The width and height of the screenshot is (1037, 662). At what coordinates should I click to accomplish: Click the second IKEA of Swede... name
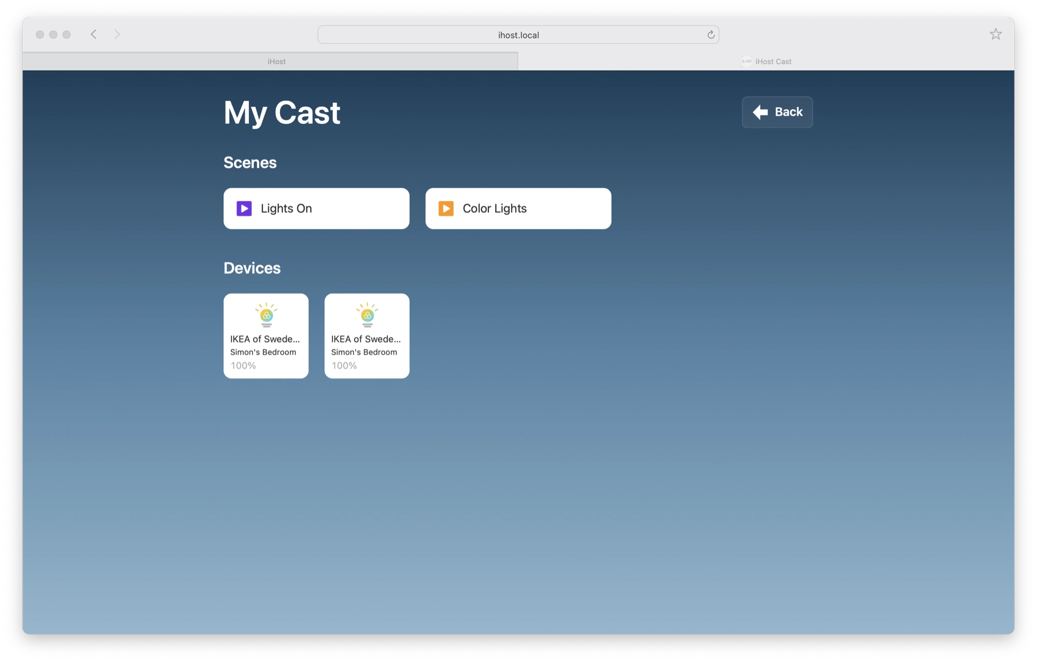pyautogui.click(x=366, y=339)
